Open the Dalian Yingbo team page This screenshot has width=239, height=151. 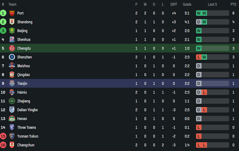27,110
